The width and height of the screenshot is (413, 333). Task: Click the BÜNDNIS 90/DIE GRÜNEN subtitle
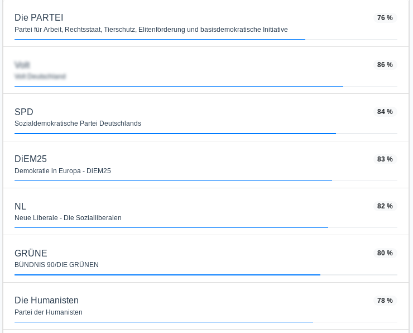click(56, 265)
